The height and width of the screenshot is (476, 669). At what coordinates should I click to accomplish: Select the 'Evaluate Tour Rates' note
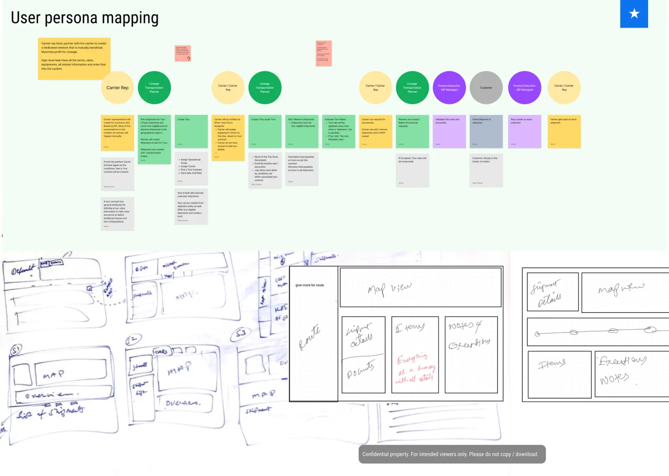coord(339,131)
